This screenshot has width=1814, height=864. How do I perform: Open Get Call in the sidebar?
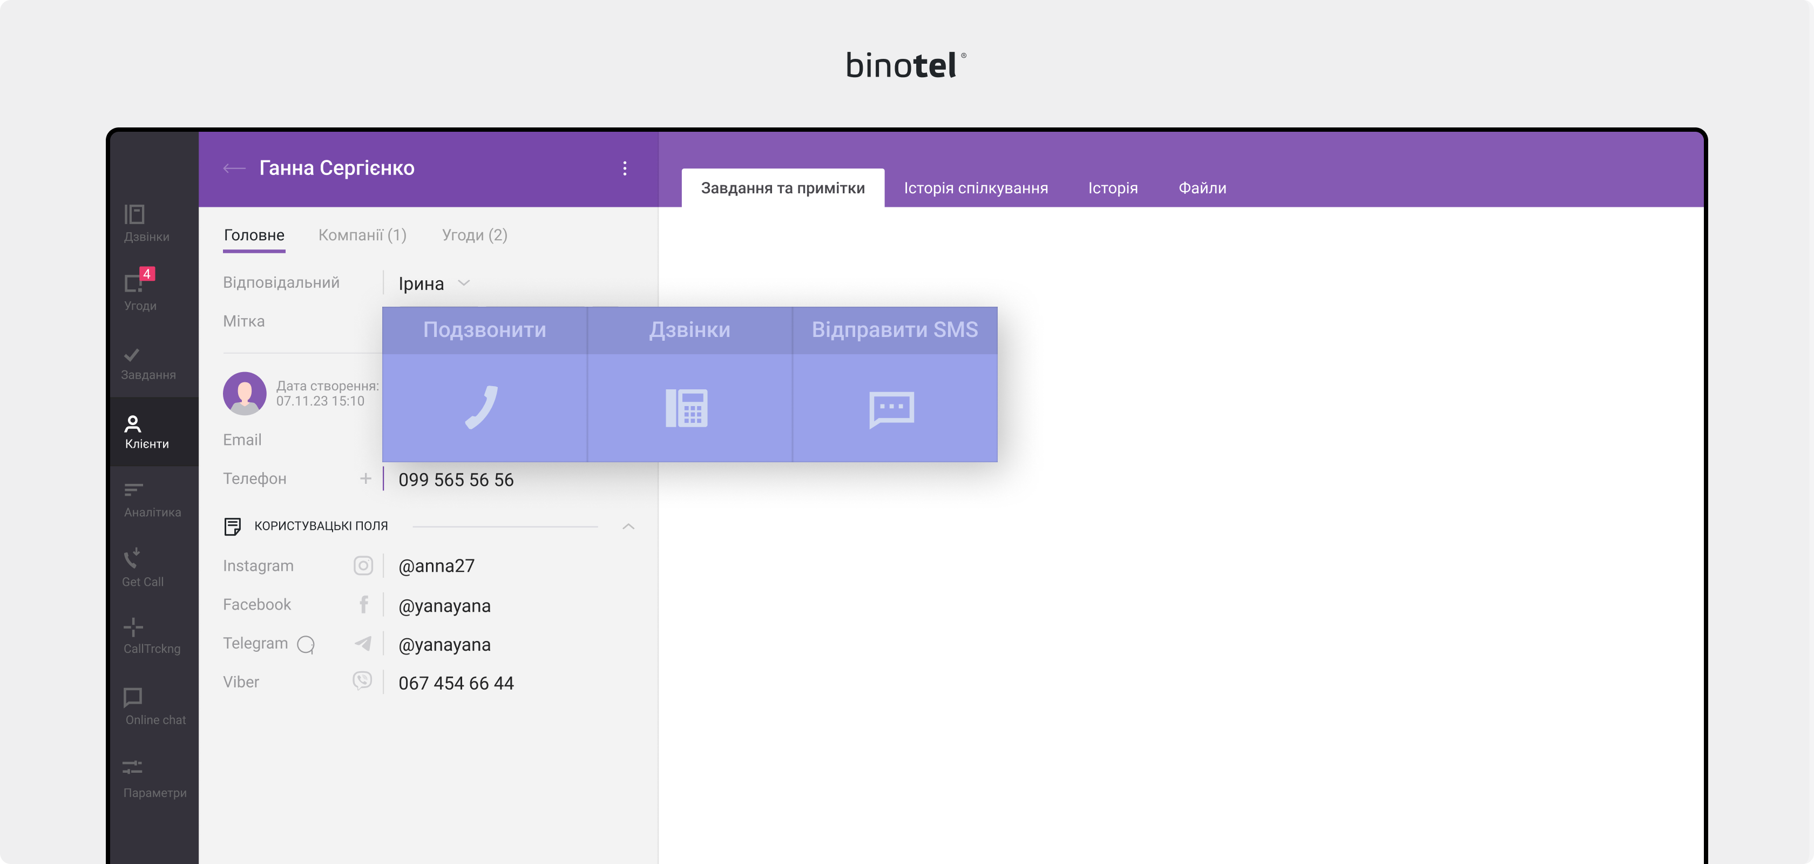point(142,568)
